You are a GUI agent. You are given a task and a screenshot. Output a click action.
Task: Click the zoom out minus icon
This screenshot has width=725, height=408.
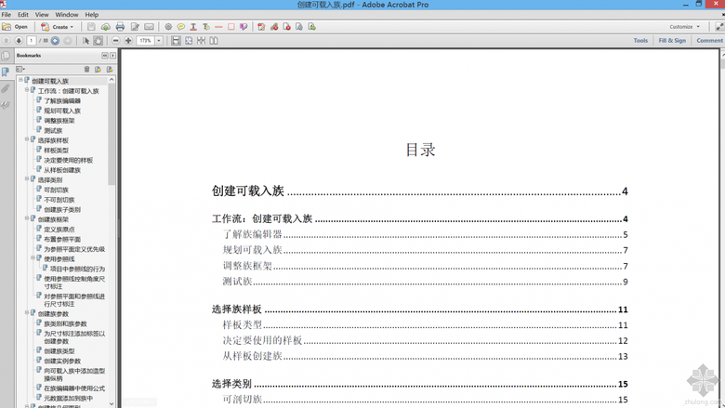[x=116, y=41]
